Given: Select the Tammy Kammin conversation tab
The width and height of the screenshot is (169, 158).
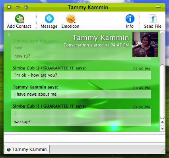Looking at the screenshot, I should point(27,149).
